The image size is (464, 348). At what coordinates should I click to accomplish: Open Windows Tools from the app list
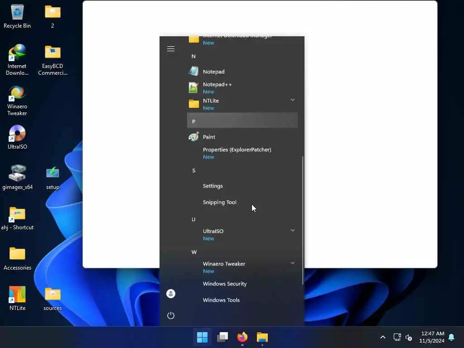[x=242, y=300]
